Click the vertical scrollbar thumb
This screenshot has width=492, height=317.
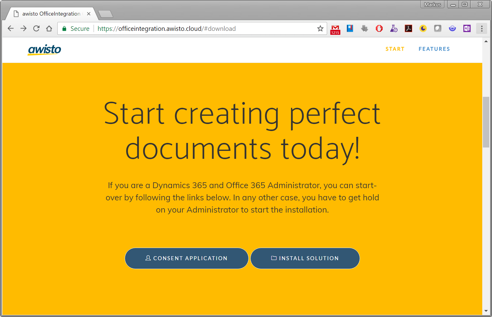click(x=486, y=122)
